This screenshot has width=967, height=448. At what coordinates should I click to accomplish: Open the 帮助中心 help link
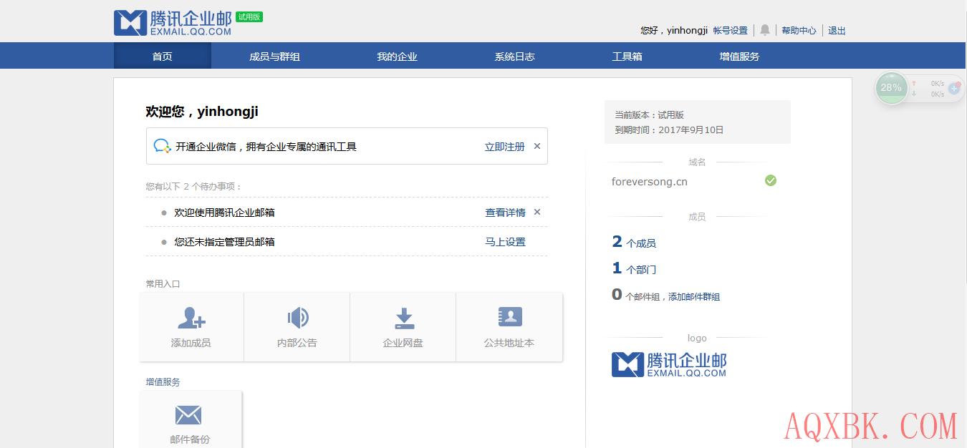799,30
